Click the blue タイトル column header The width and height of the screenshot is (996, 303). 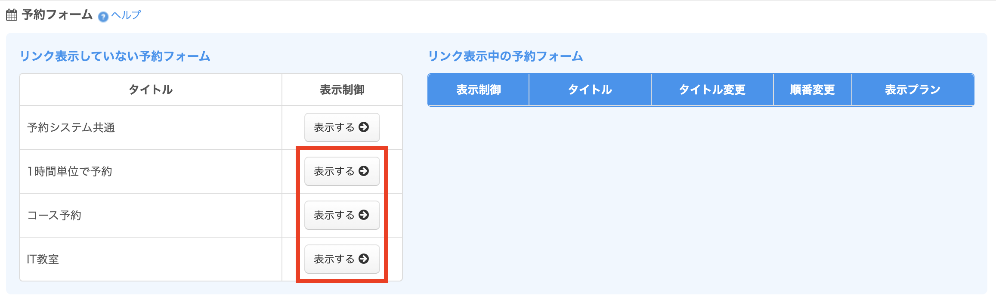590,90
